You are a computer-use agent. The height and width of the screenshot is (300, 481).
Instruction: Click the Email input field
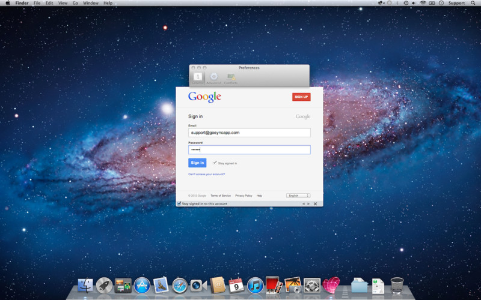point(250,133)
